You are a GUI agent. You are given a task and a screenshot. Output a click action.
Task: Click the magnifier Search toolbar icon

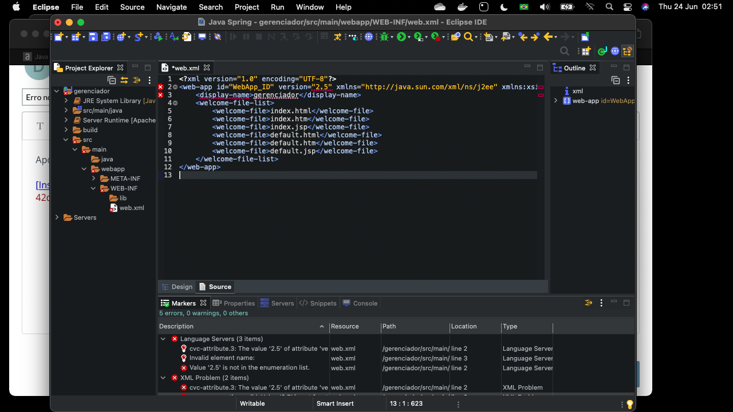click(x=468, y=37)
